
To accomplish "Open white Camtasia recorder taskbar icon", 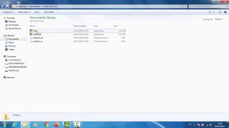I will (77, 125).
